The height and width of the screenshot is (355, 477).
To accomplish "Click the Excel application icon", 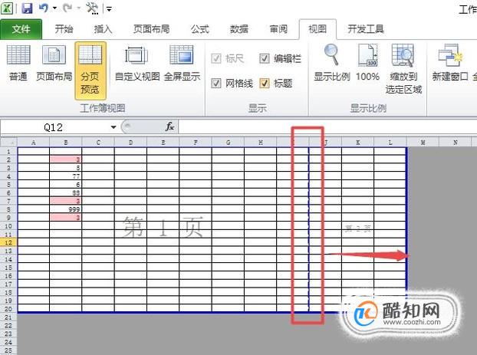I will pyautogui.click(x=7, y=8).
